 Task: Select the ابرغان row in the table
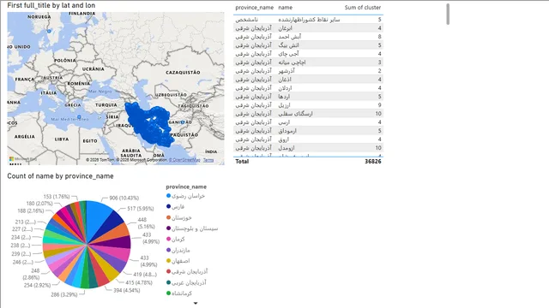[x=308, y=28]
